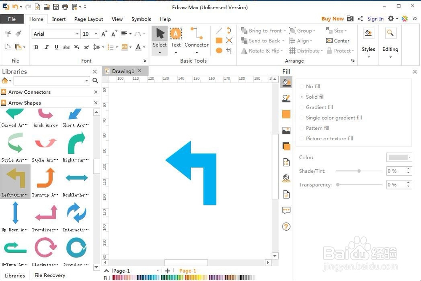Switch to the Symbols tab
The width and height of the screenshot is (421, 281).
click(141, 19)
